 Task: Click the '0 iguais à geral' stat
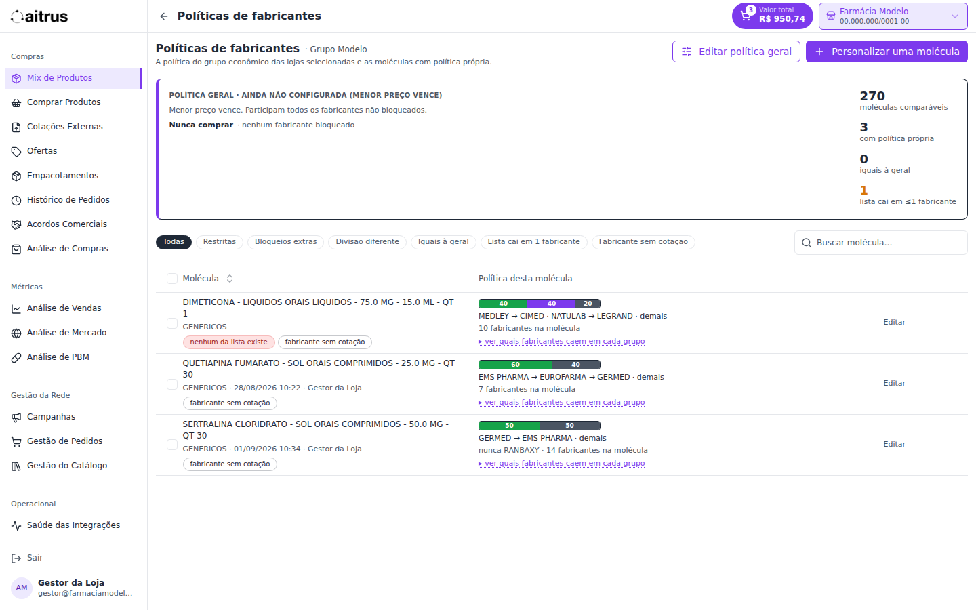point(885,164)
